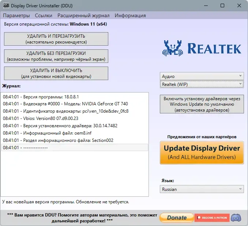Select the highlighted dashed log row
Viewport: 248px width, 226px height.
click(x=75, y=147)
